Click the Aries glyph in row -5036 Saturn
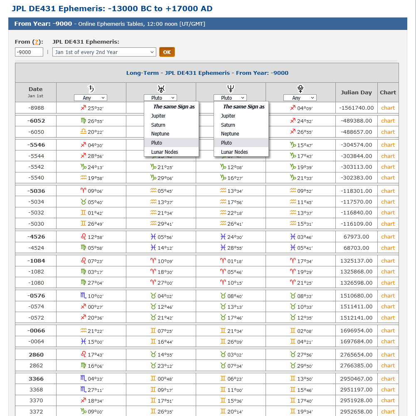 pos(83,190)
